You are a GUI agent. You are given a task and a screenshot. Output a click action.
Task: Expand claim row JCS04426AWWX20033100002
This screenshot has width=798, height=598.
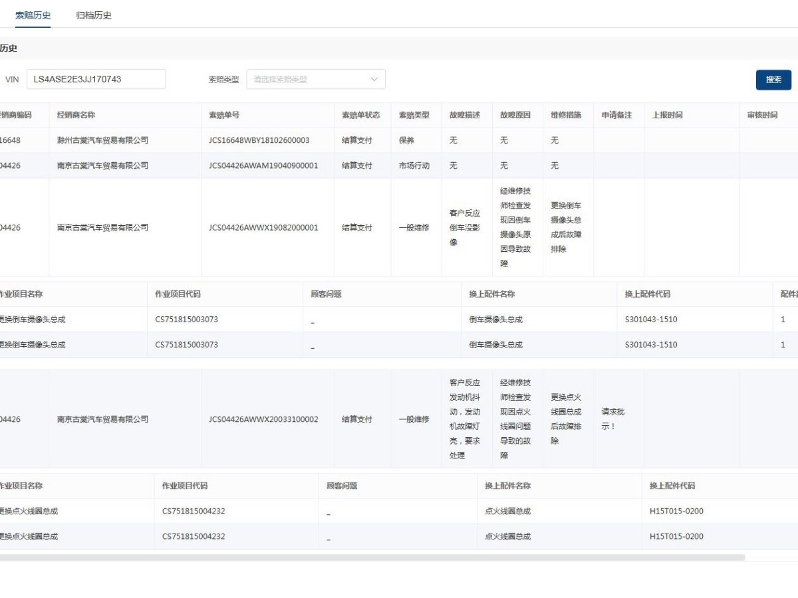[x=263, y=419]
